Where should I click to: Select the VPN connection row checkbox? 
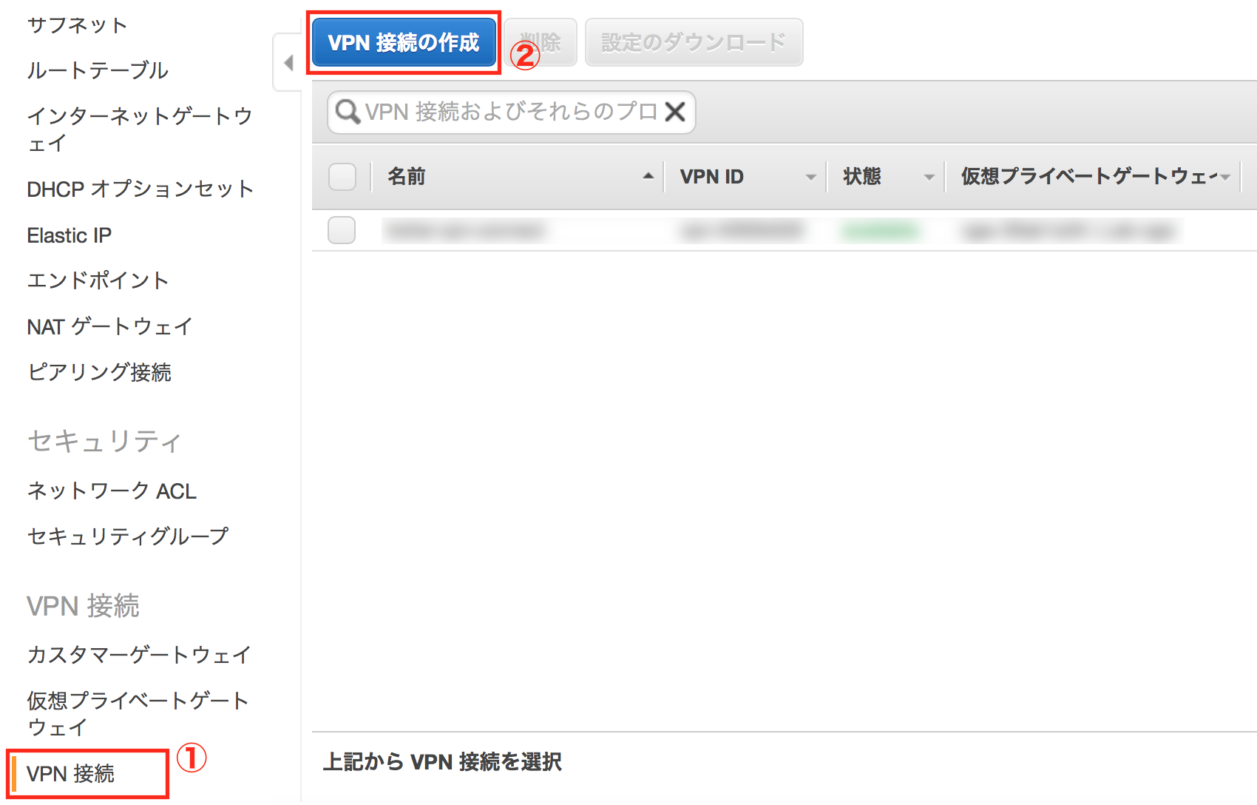341,230
